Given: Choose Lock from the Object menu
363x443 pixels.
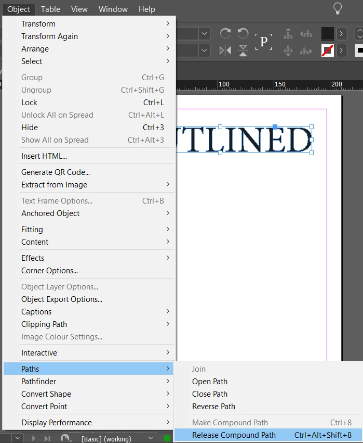Looking at the screenshot, I should click(89, 102).
